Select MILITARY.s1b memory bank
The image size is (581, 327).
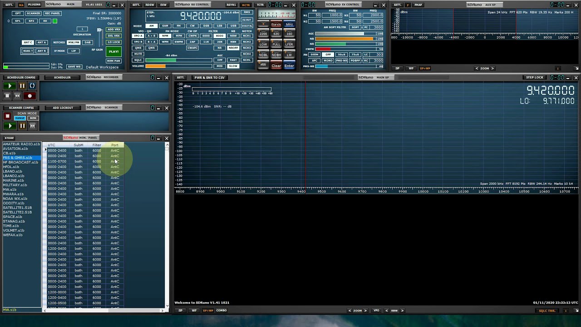(15, 185)
